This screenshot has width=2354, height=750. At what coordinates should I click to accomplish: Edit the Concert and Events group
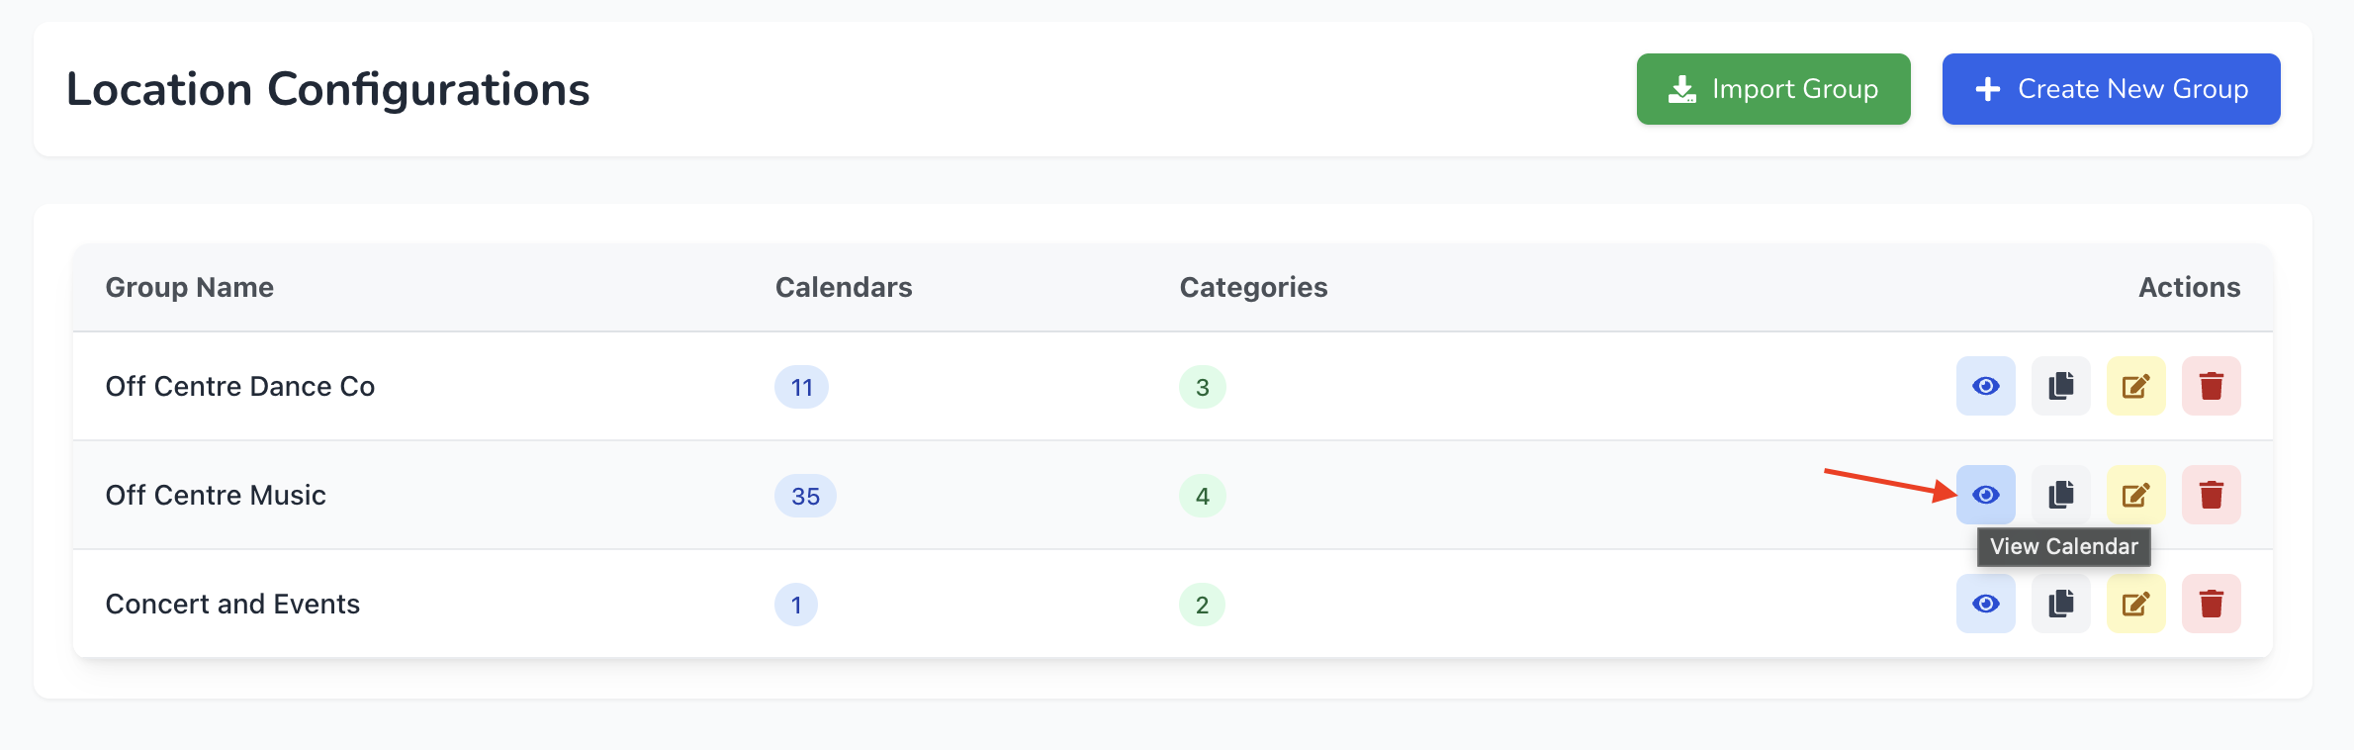[2135, 604]
